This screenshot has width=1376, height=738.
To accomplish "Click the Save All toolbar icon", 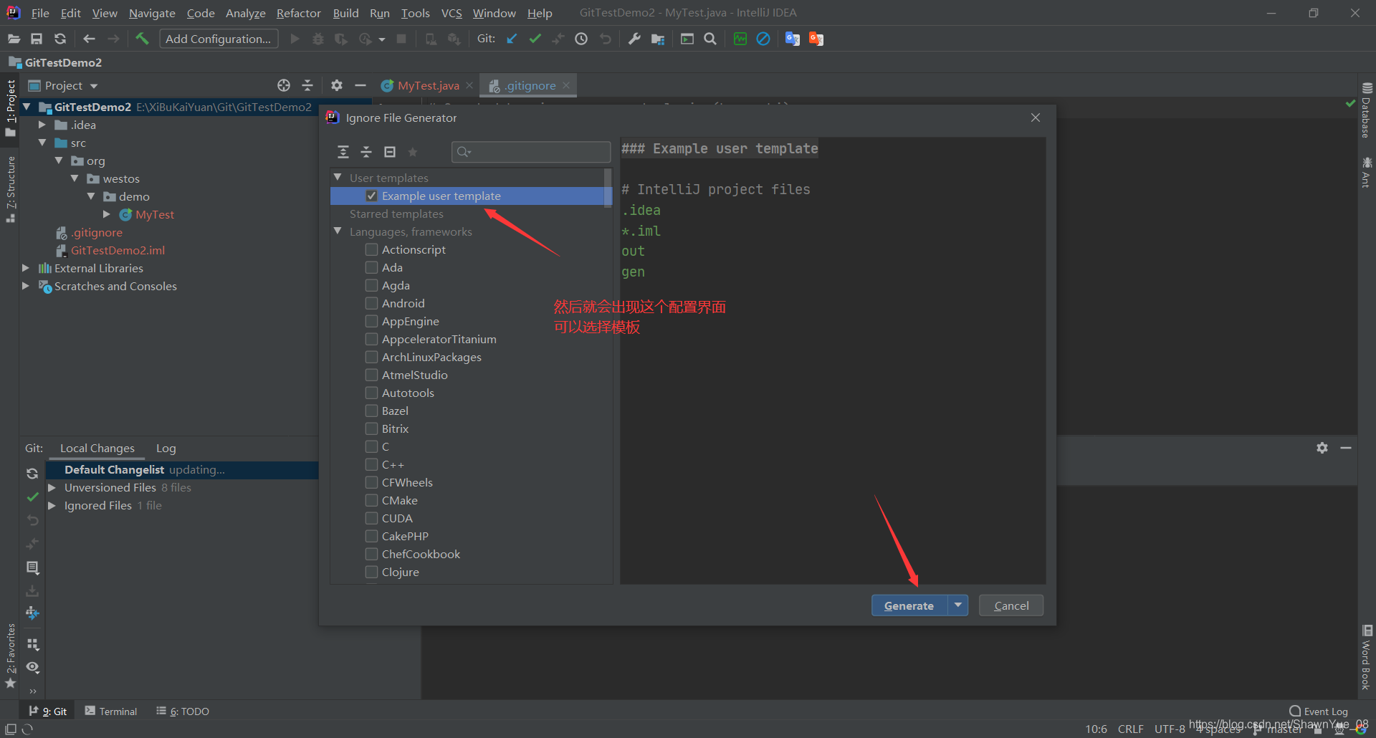I will tap(37, 39).
